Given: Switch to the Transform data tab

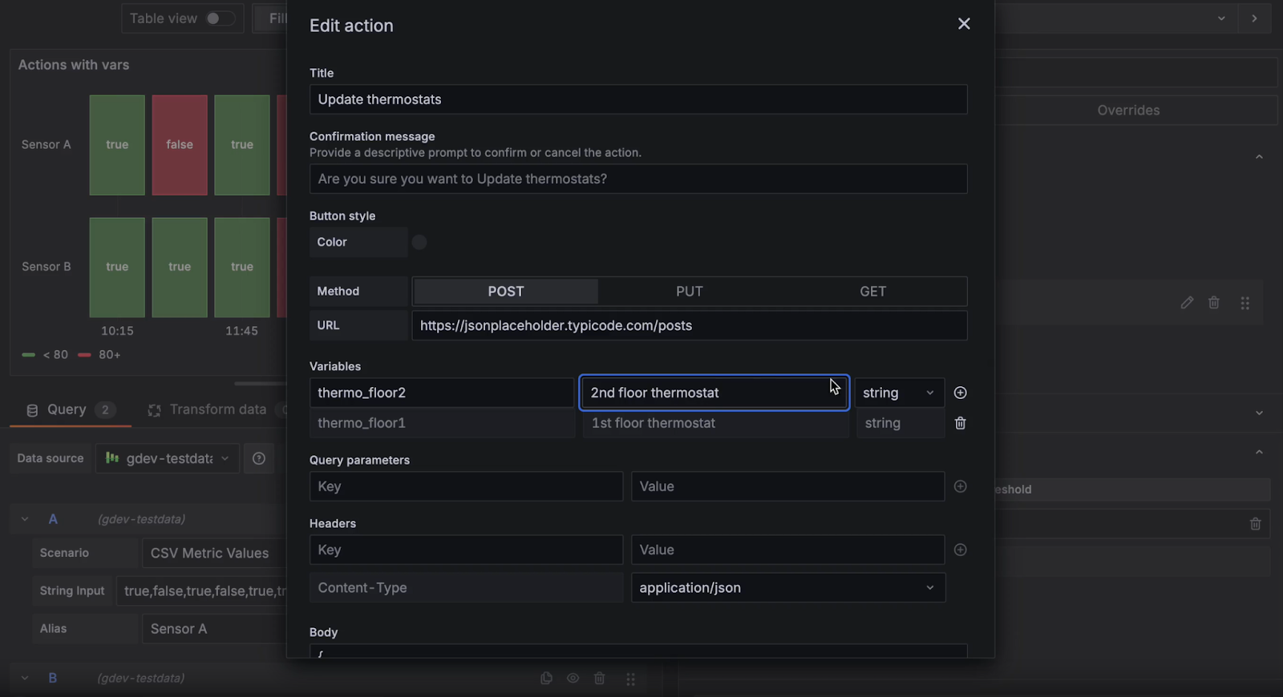Looking at the screenshot, I should coord(208,409).
